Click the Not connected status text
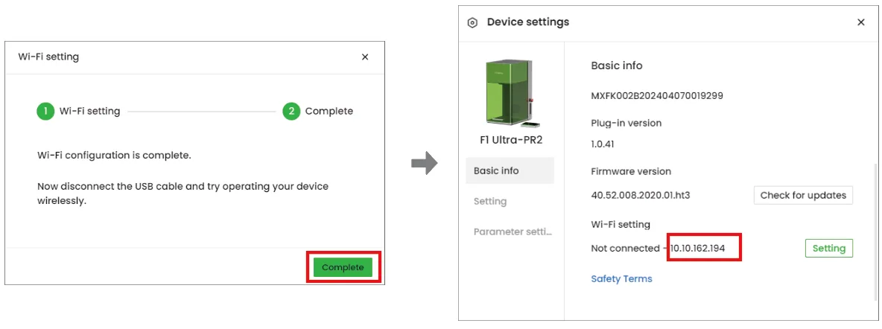This screenshot has width=882, height=329. click(x=625, y=248)
